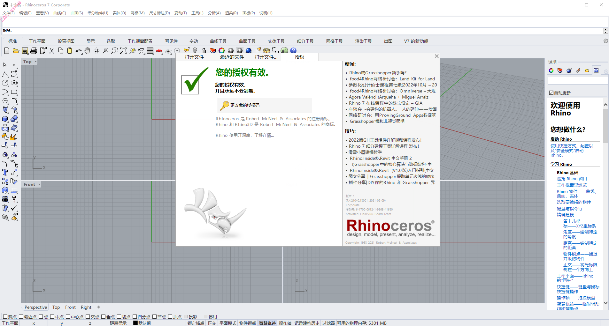Select the Polyline tool
The image size is (609, 326).
[5, 74]
